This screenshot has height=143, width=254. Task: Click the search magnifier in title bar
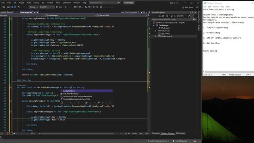[x=118, y=3]
